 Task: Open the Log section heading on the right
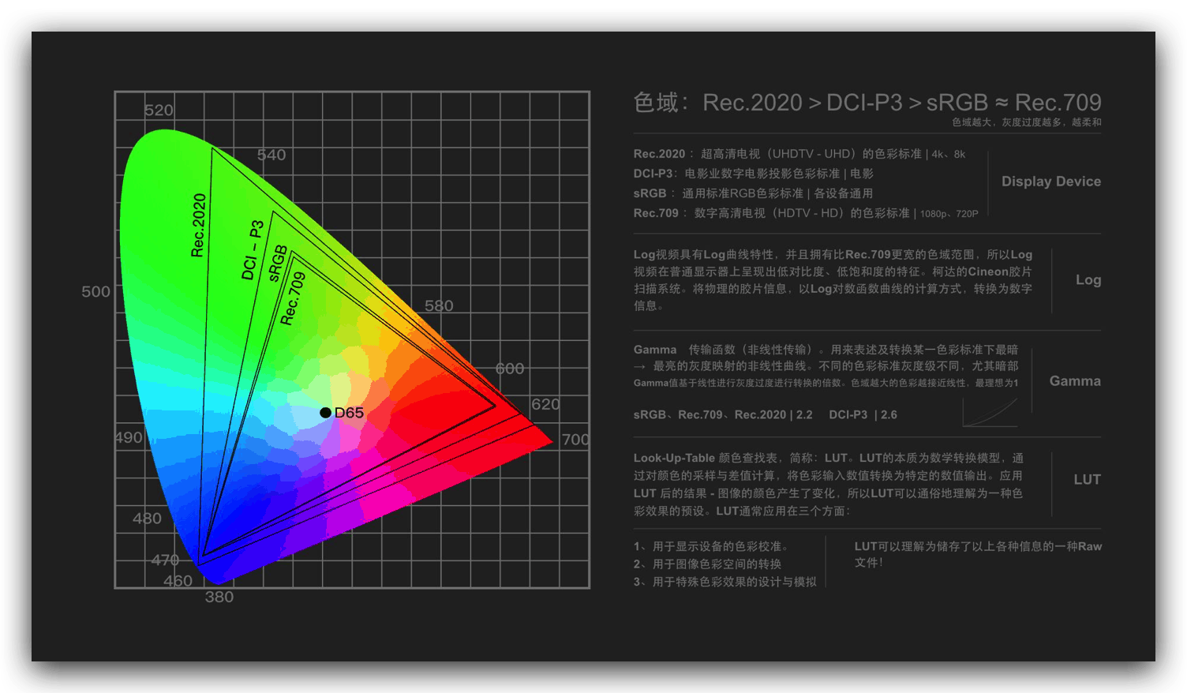[1088, 280]
